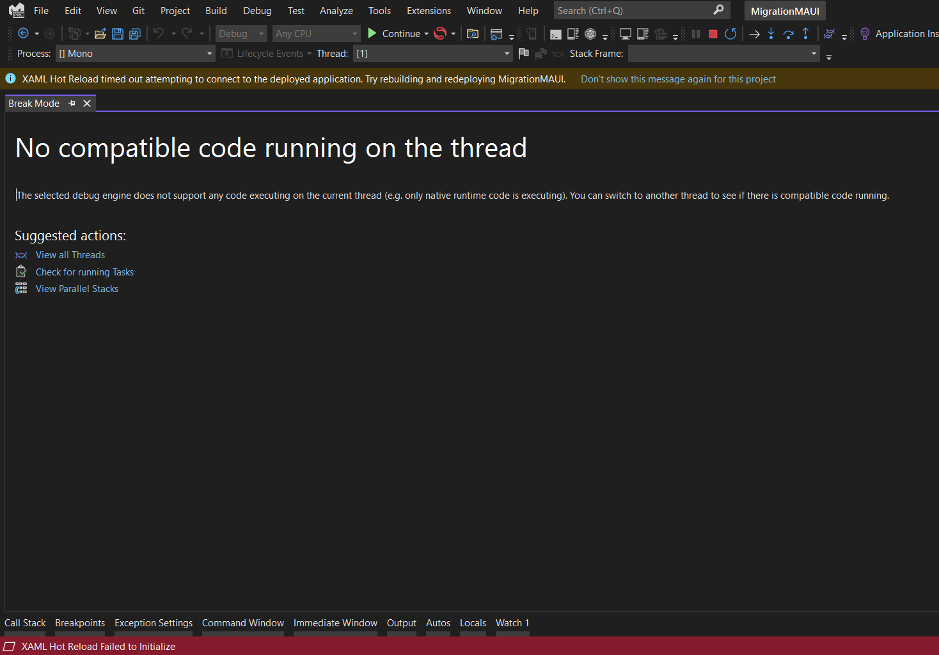The height and width of the screenshot is (655, 939).
Task: Click the Application Insights lightbulb icon
Action: point(864,33)
